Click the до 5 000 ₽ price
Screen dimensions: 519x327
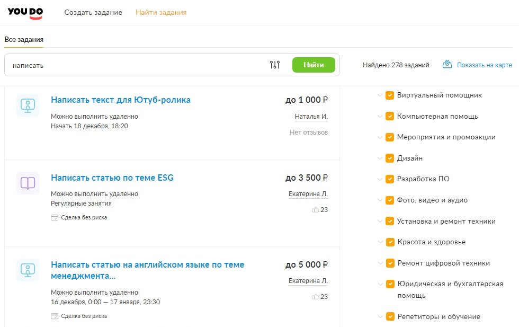coord(307,264)
